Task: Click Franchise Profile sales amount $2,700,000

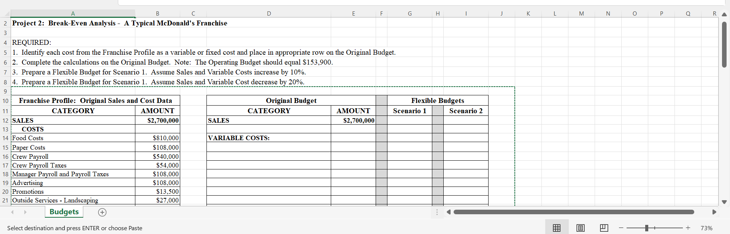Action: [x=157, y=120]
